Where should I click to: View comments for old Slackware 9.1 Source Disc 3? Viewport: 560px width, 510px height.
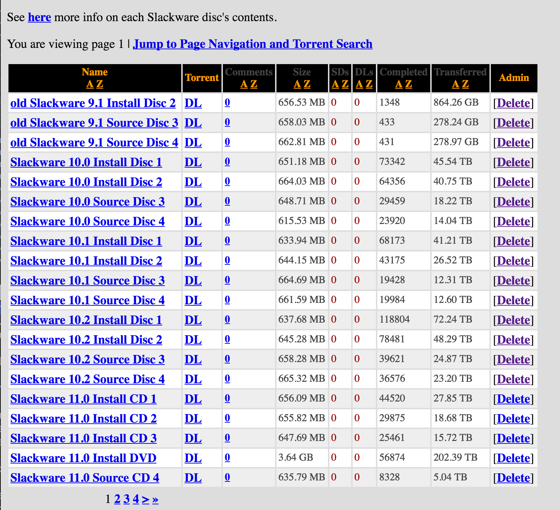point(227,122)
